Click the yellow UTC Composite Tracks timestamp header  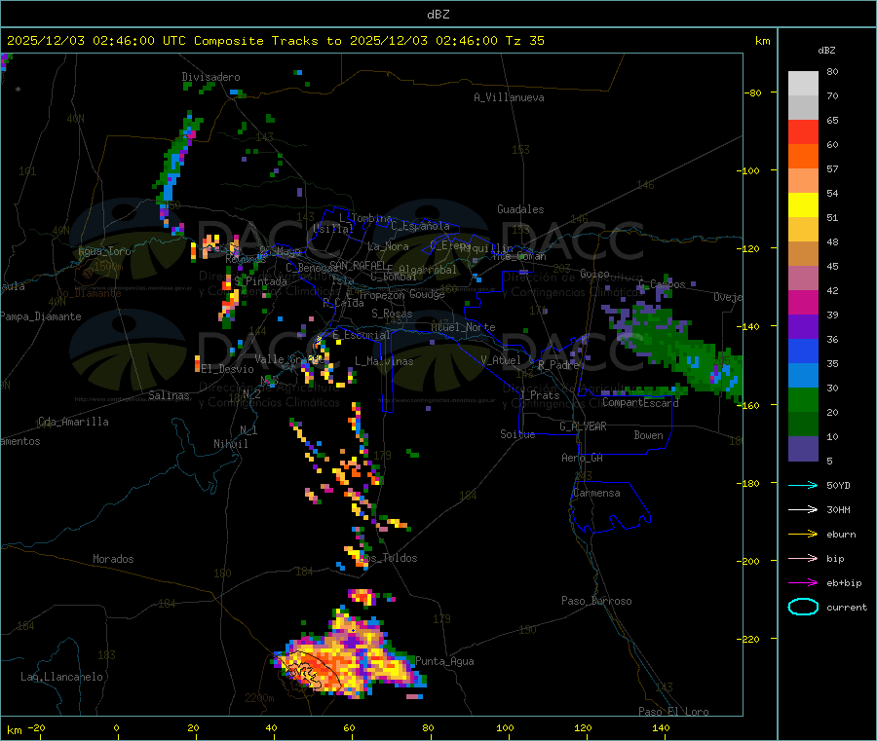click(x=275, y=41)
